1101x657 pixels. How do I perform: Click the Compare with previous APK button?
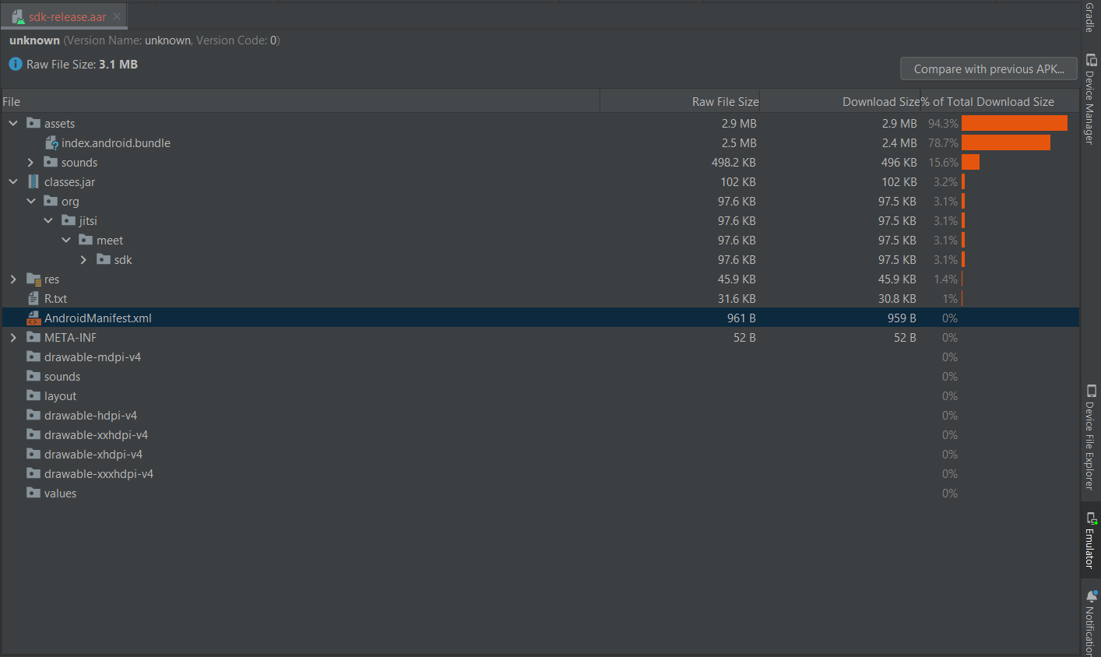(988, 69)
